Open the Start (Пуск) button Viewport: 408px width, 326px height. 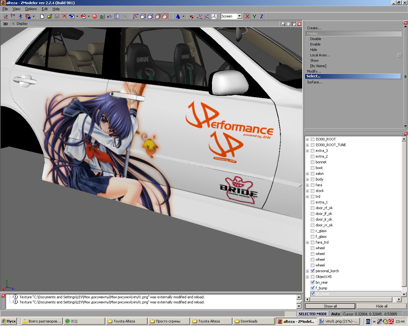click(9, 321)
